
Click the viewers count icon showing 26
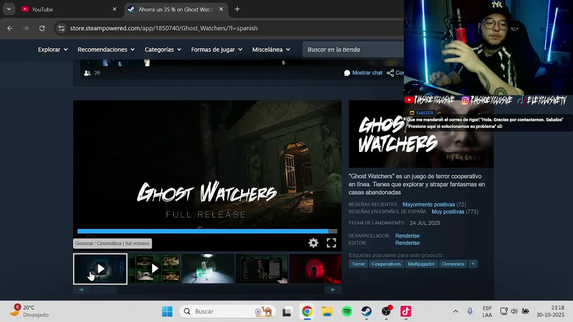(x=87, y=73)
